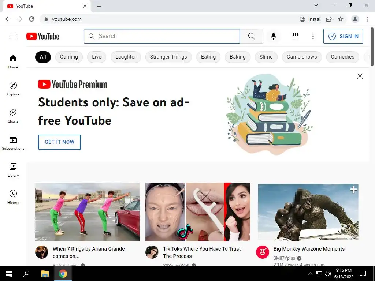The image size is (375, 281).
Task: Open the volume control
Action: pos(327,274)
